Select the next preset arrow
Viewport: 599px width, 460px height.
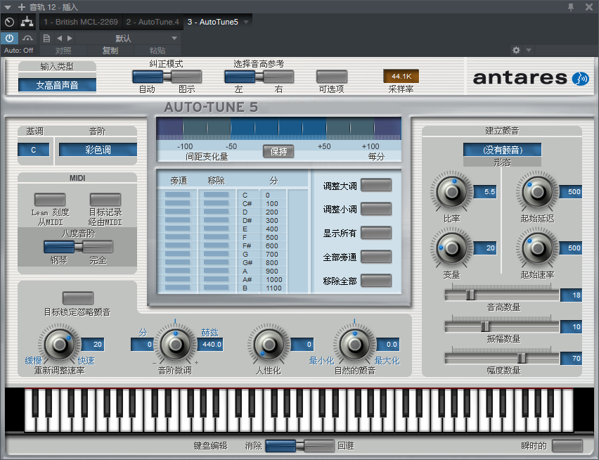(70, 38)
